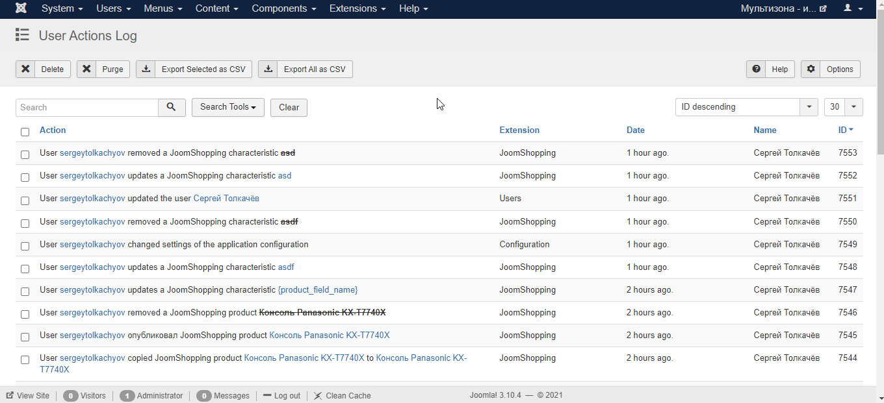Click the Delete button with X icon
Screen dimensions: 884x403
43,69
